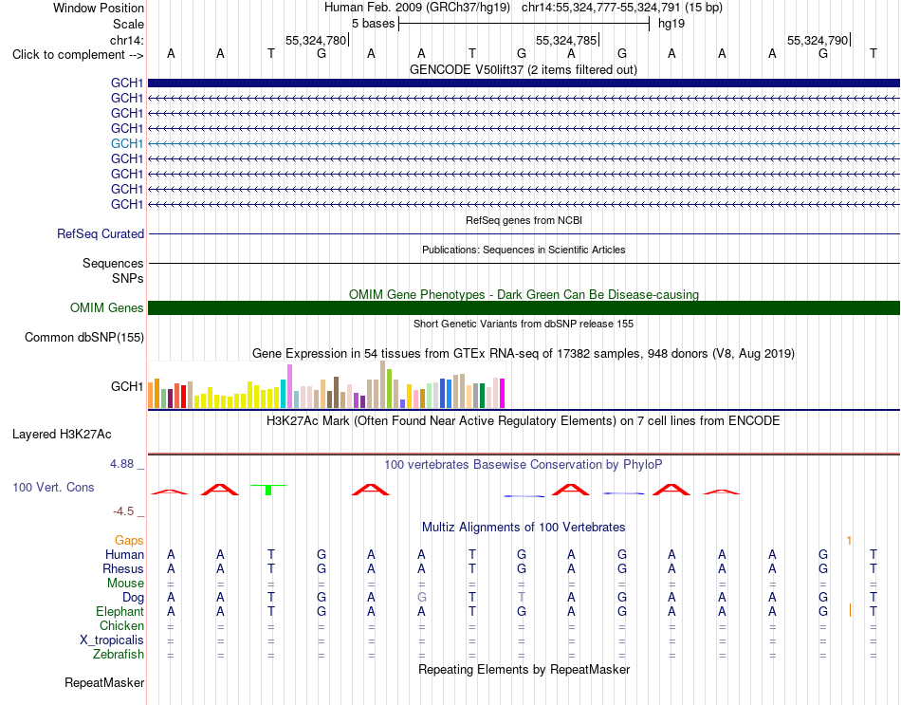This screenshot has height=705, width=901.
Task: Click the magenta last bar in GTEx chart
Action: 503,394
